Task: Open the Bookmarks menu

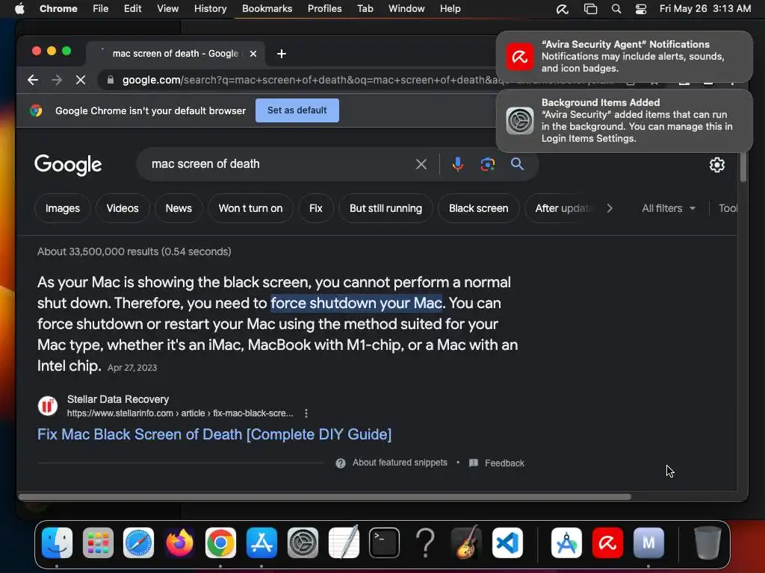Action: point(267,9)
